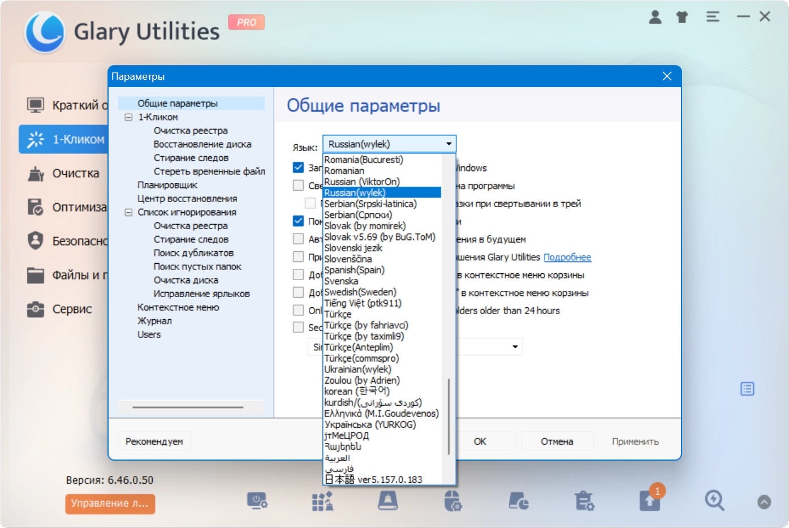Collapse the 1-Кликом tree node
Screen dimensions: 789x528
click(128, 117)
